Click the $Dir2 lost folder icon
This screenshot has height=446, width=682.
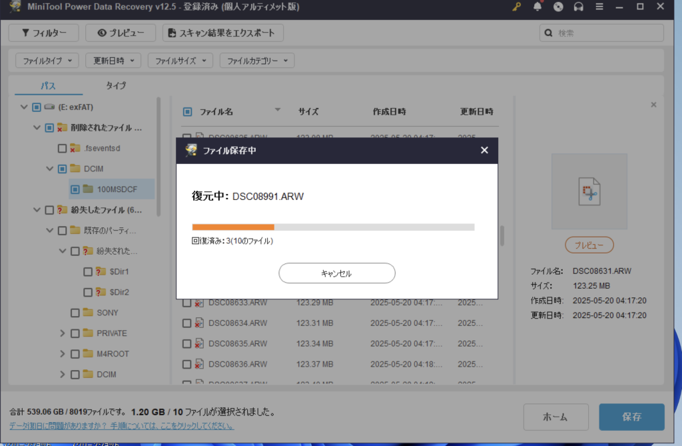coord(101,292)
